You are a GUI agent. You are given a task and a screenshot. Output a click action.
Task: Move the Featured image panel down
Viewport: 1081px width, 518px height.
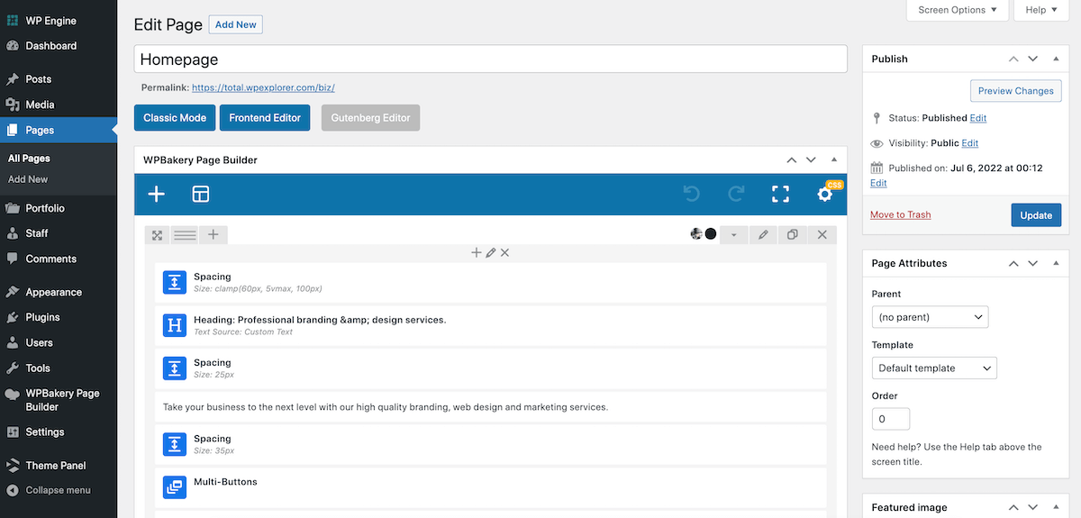[x=1033, y=507]
